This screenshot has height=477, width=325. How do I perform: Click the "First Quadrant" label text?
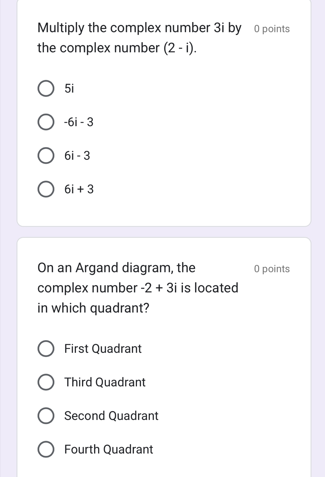coord(103,349)
